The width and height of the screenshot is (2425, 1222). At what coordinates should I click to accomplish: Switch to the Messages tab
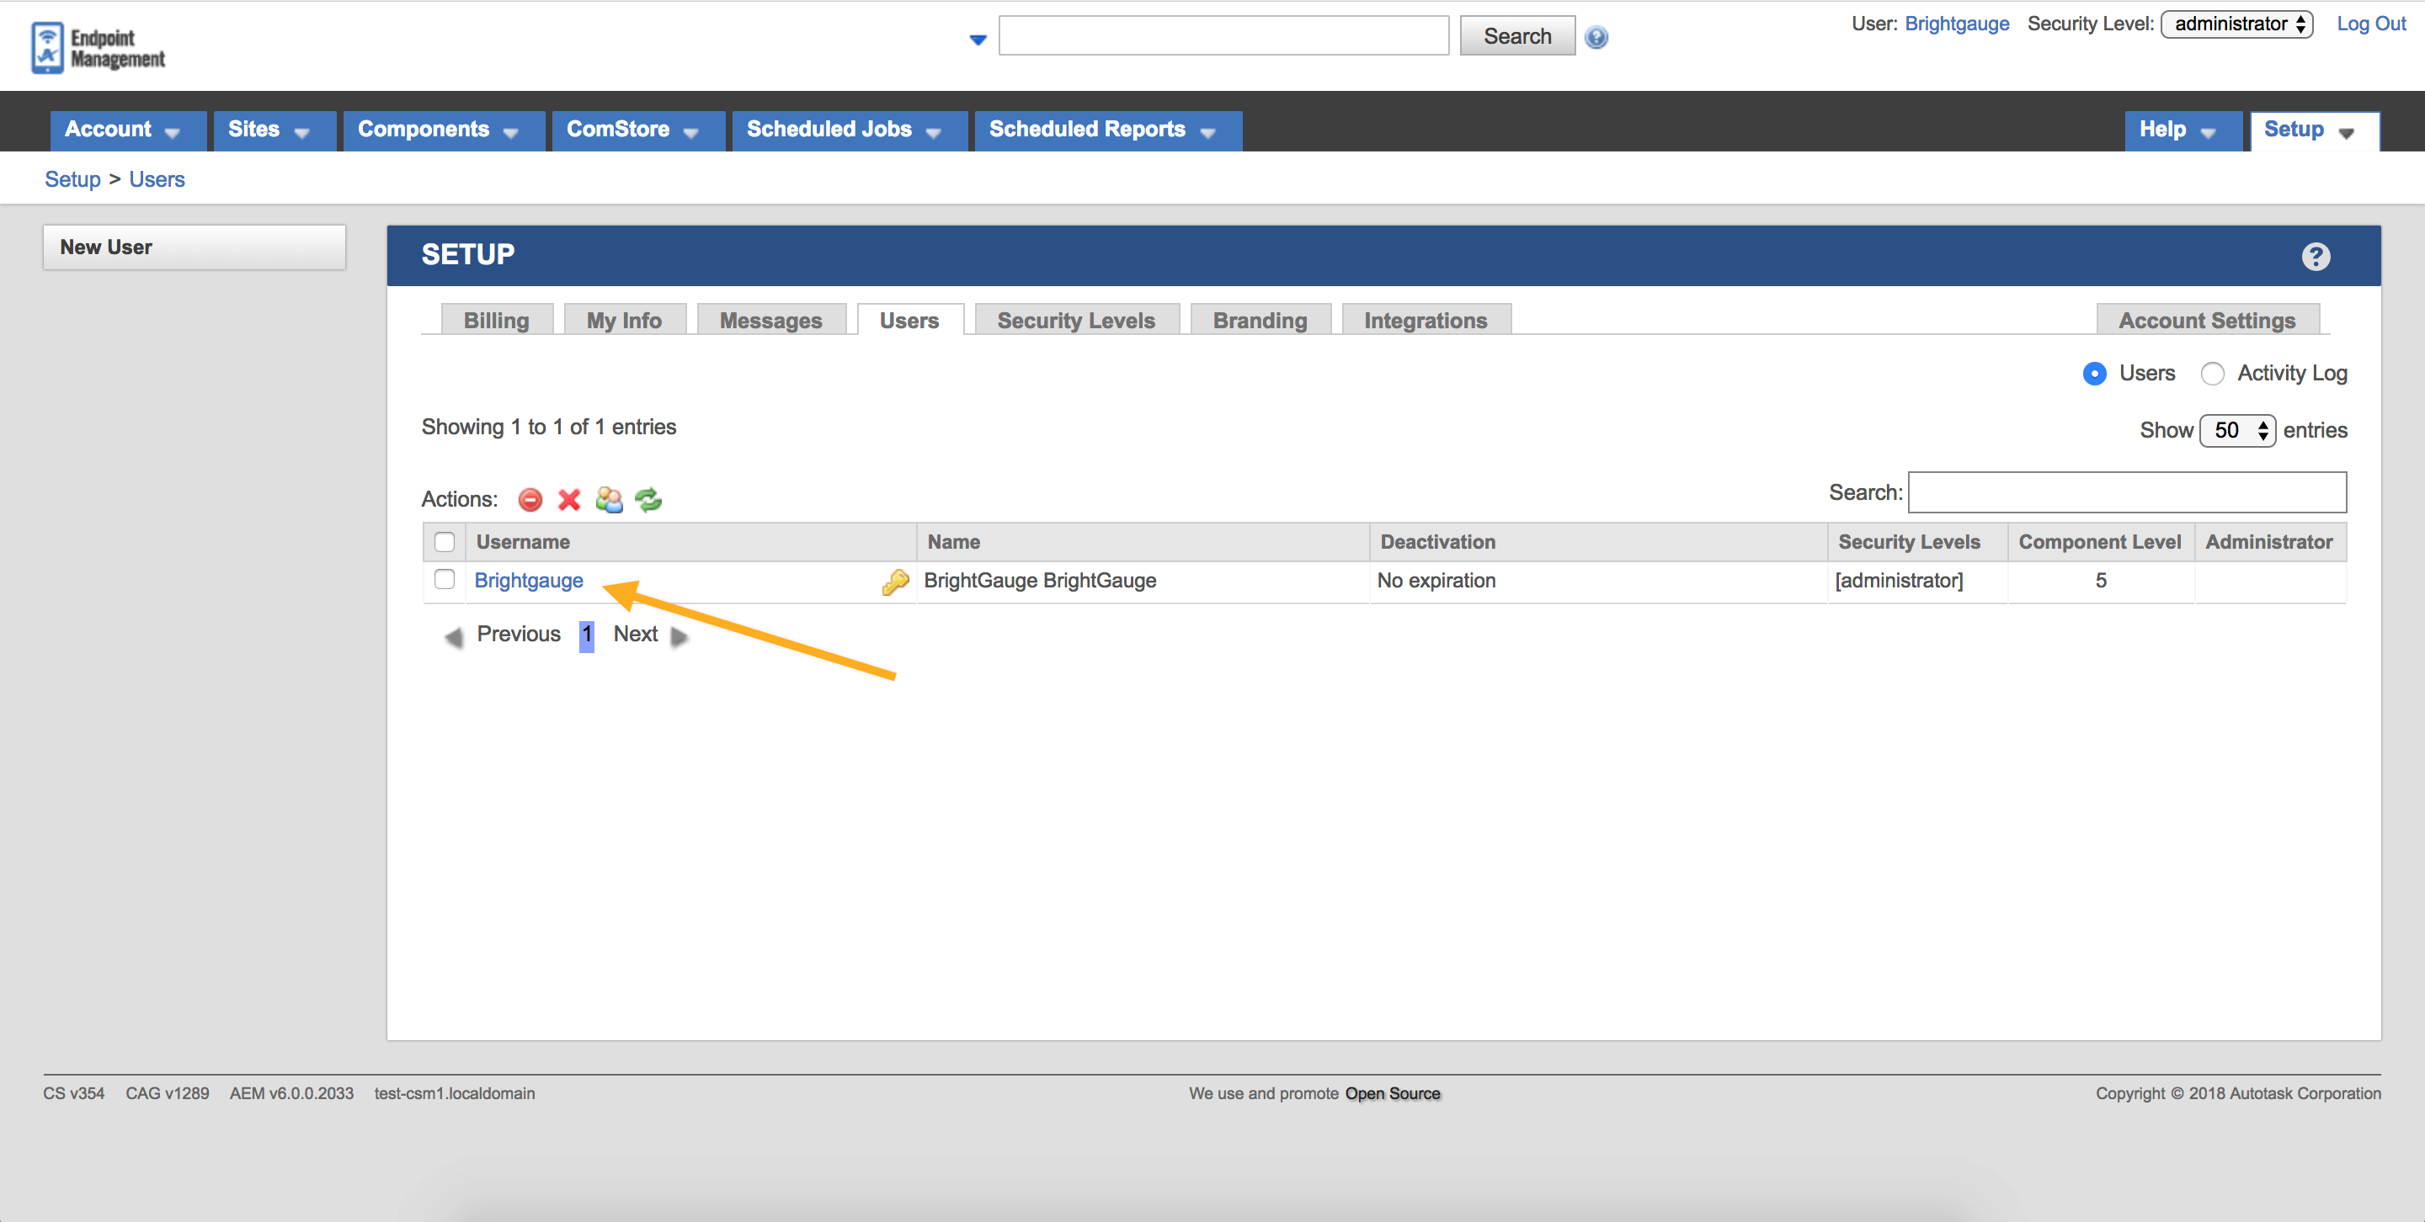pos(771,320)
